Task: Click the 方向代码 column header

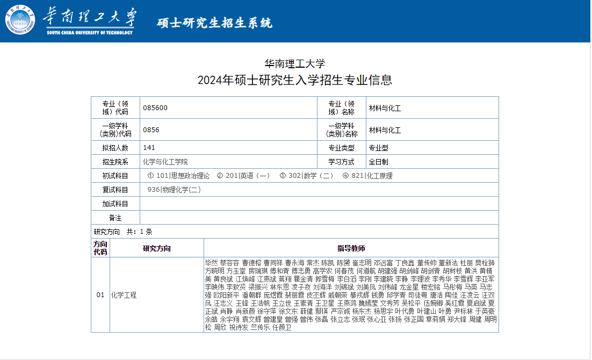Action: [100, 248]
